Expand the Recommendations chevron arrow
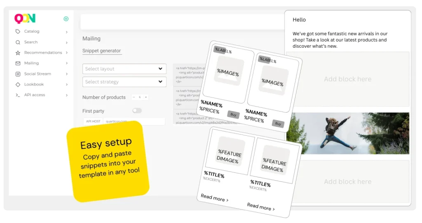 coord(66,53)
